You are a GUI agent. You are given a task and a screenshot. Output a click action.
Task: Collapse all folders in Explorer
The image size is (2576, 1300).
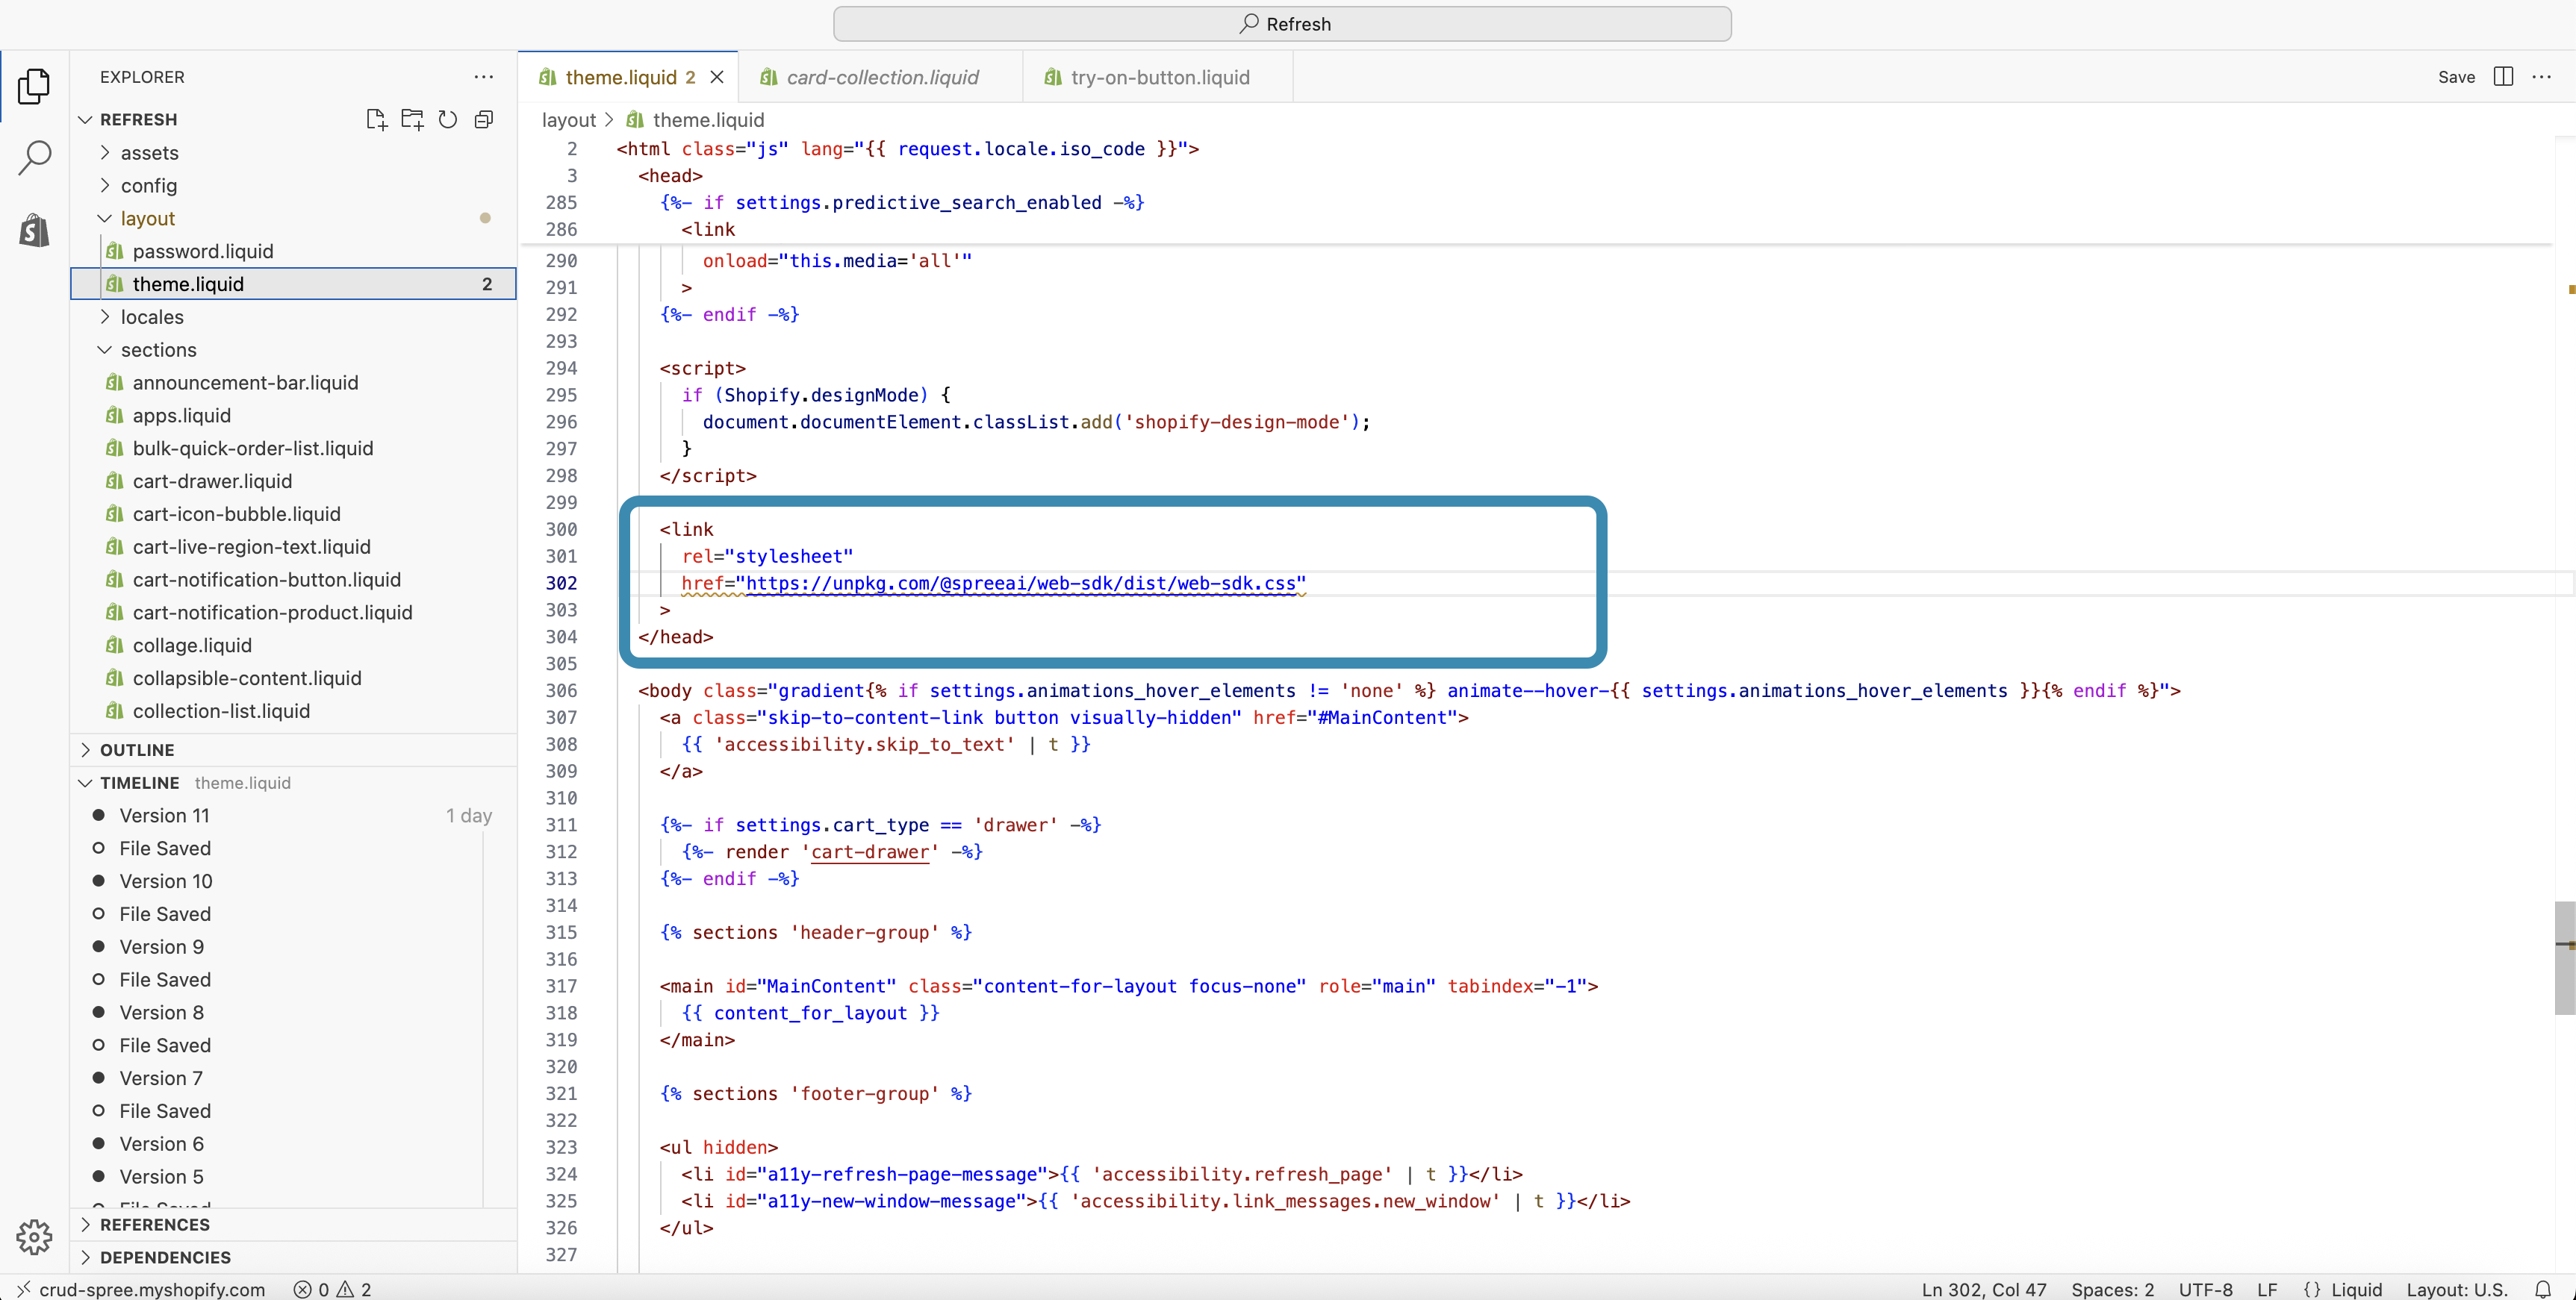tap(484, 120)
